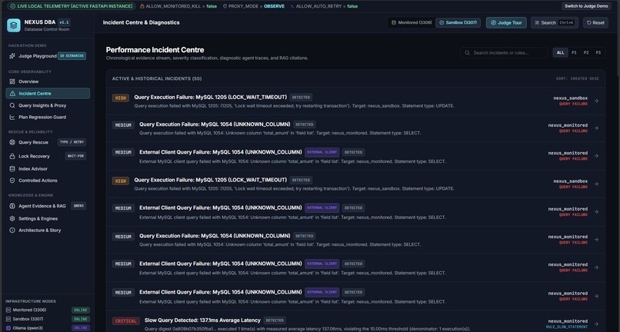Filter incidents by P1
The height and width of the screenshot is (332, 620).
pos(574,52)
